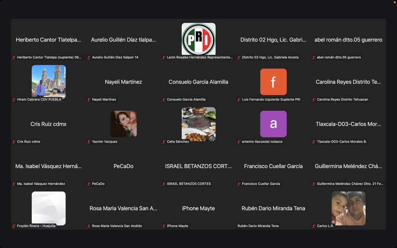Click muted mic icon for PeCaDo
This screenshot has height=248, width=397.
pyautogui.click(x=89, y=184)
